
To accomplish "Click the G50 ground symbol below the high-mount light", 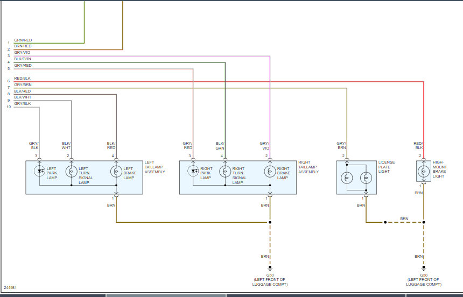I will click(424, 268).
